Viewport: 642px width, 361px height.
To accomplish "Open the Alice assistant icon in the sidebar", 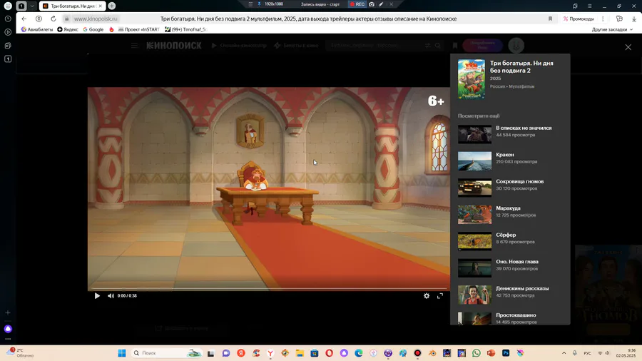I will click(8, 329).
